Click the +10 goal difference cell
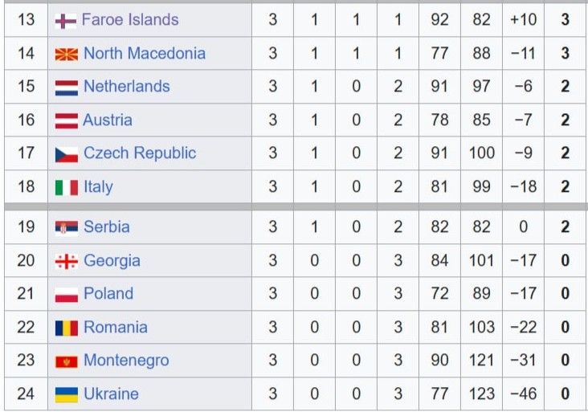Image resolution: width=588 pixels, height=412 pixels. 522,19
